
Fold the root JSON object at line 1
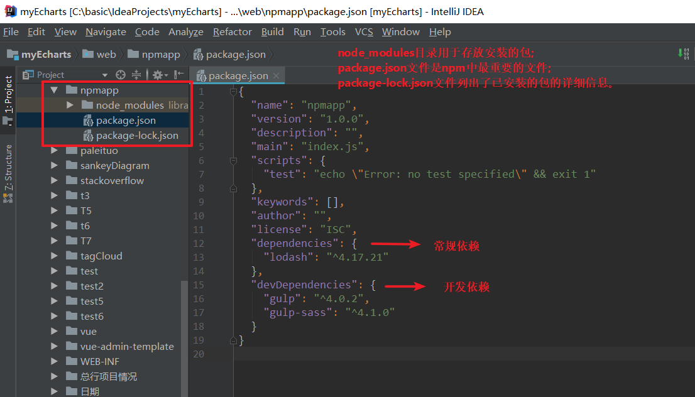click(x=233, y=92)
